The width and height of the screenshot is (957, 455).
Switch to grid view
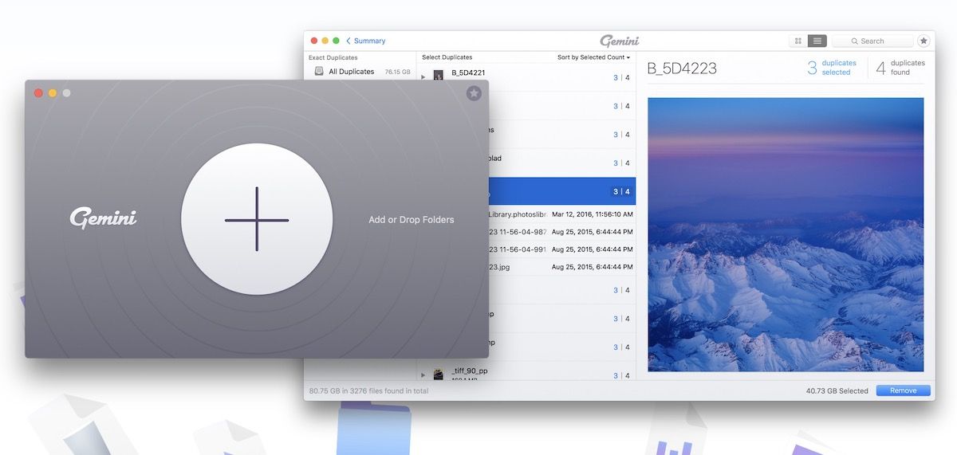pos(797,41)
